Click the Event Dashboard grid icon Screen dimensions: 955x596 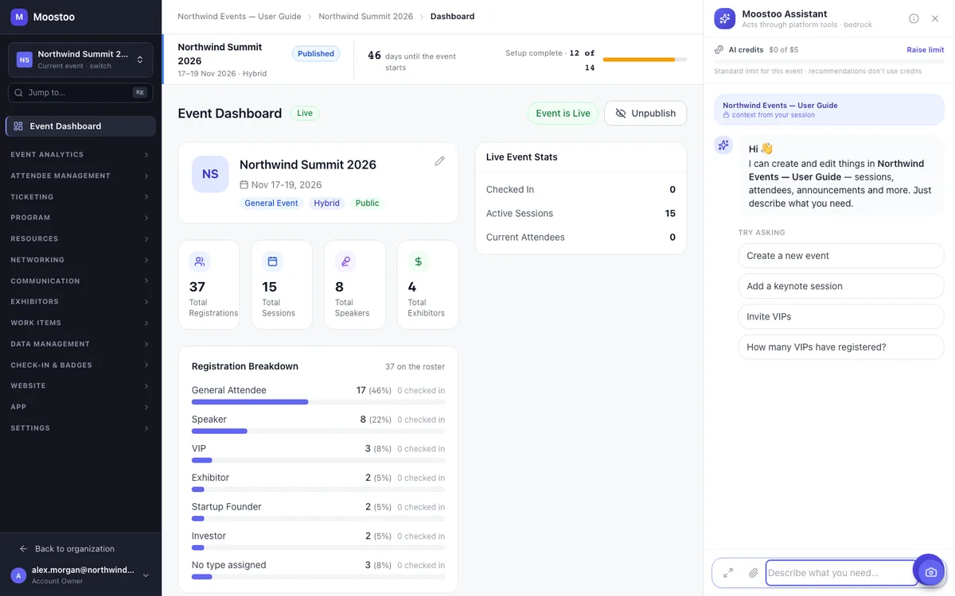(x=18, y=126)
